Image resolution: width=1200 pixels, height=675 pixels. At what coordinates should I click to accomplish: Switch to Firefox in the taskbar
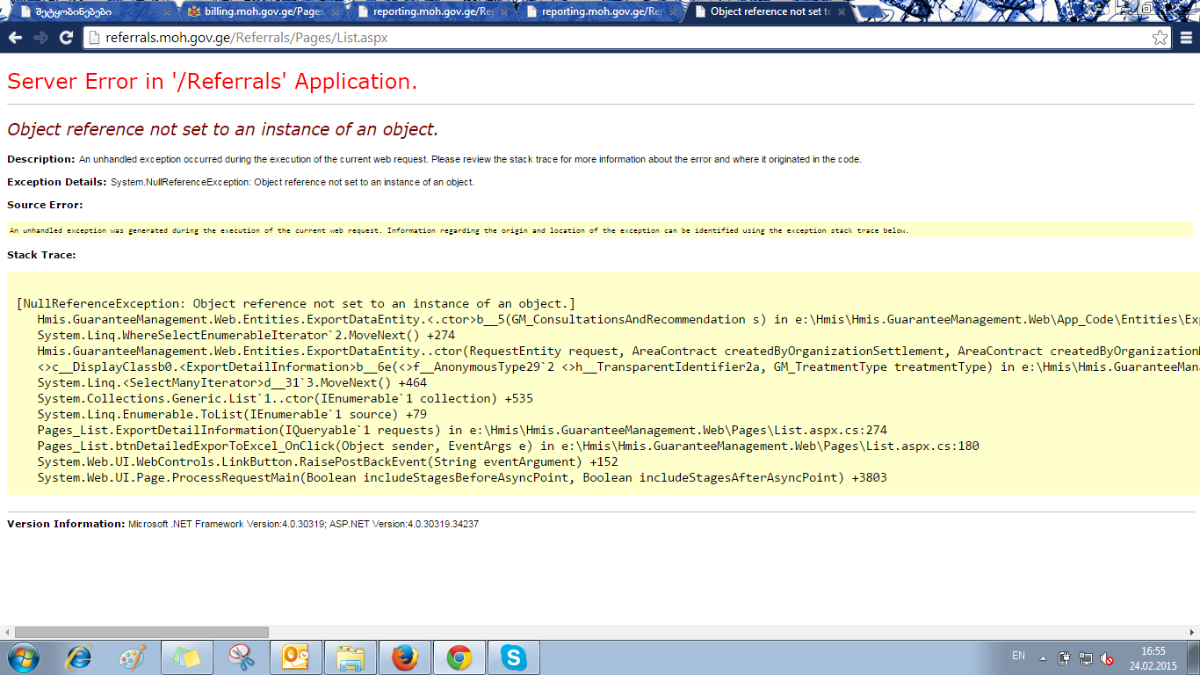tap(404, 657)
